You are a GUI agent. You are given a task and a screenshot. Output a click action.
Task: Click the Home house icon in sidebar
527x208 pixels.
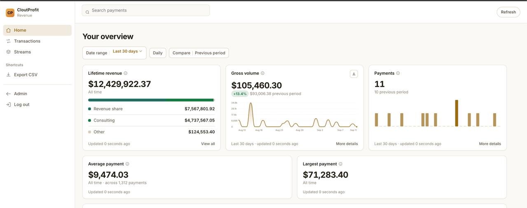point(9,30)
